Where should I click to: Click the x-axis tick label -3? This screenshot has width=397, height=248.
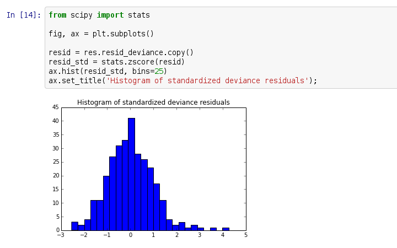click(x=60, y=235)
